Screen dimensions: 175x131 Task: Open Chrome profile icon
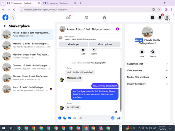[166, 9]
